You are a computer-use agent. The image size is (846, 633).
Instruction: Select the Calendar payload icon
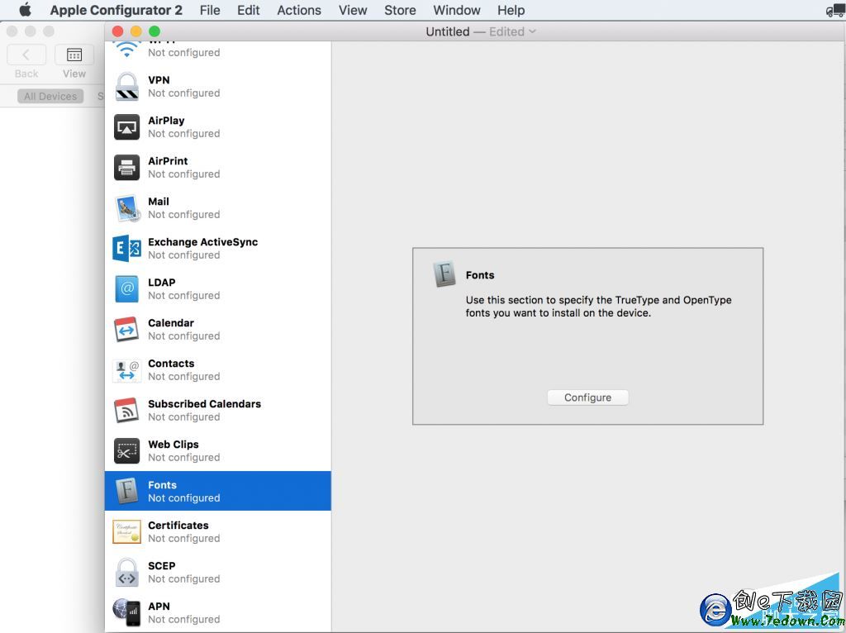pyautogui.click(x=126, y=330)
